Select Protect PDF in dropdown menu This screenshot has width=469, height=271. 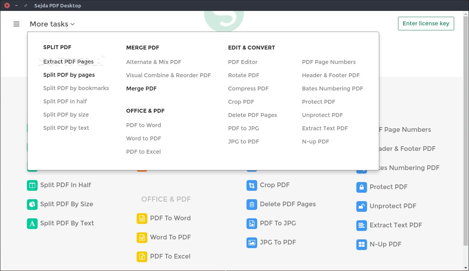point(318,102)
